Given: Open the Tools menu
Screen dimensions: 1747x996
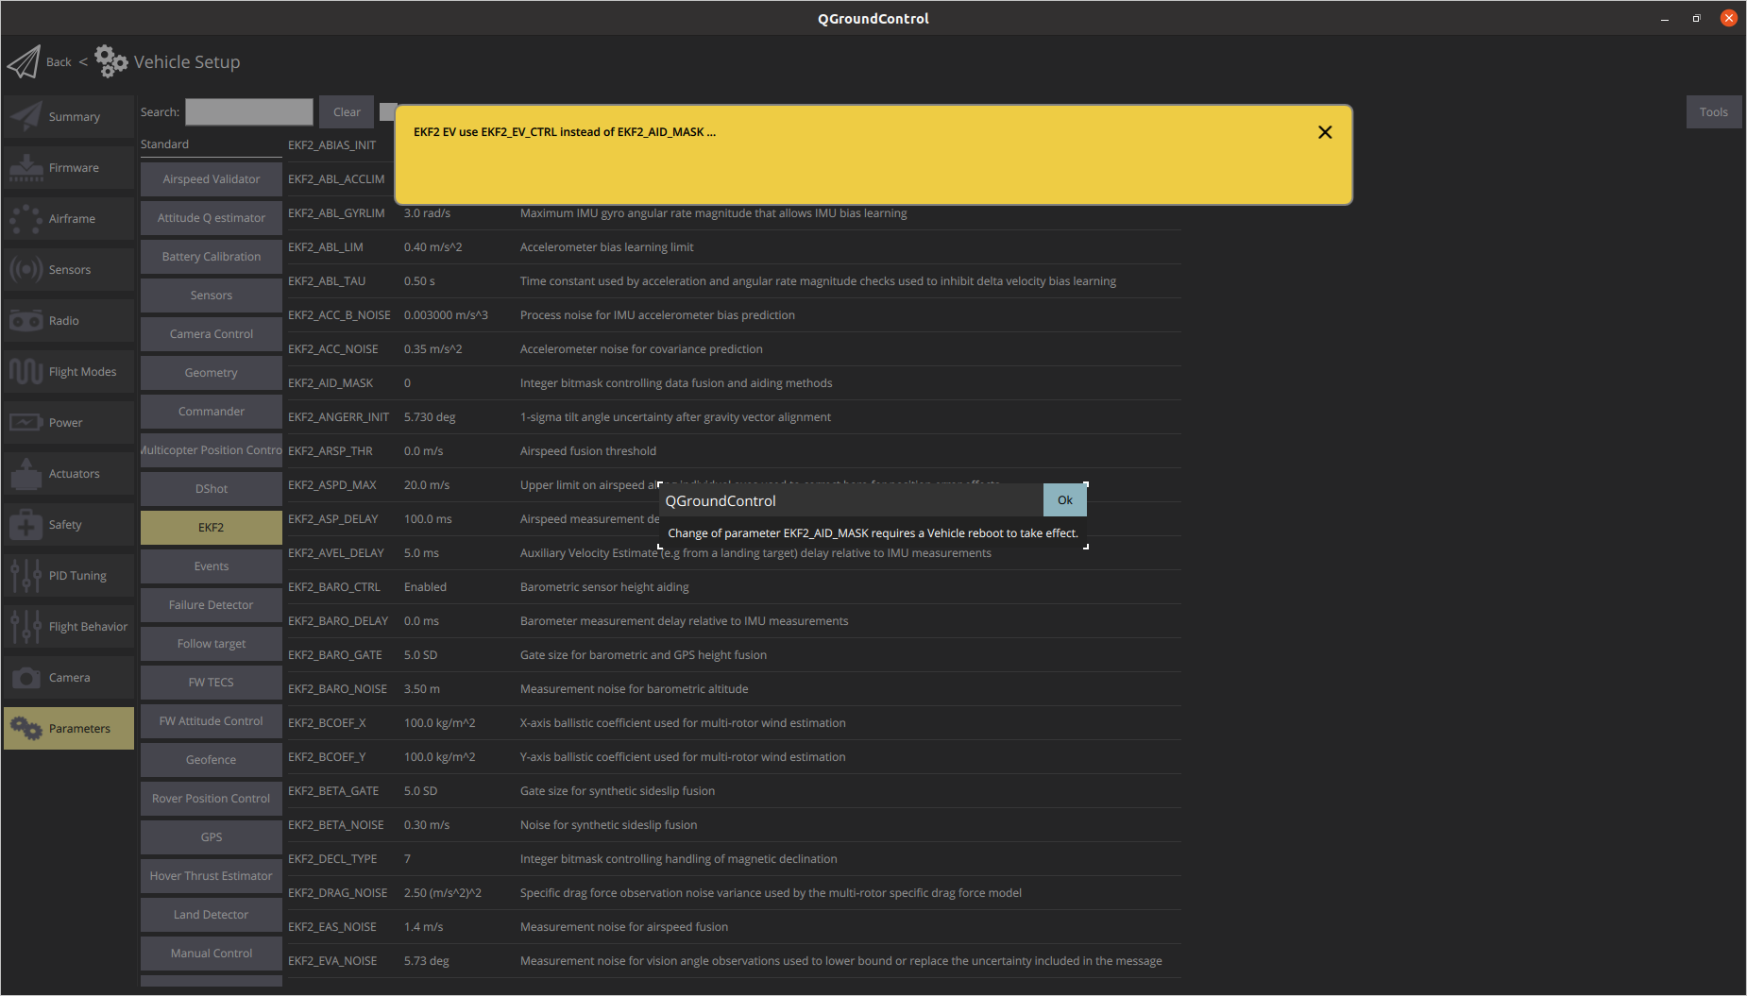Looking at the screenshot, I should click(x=1713, y=111).
